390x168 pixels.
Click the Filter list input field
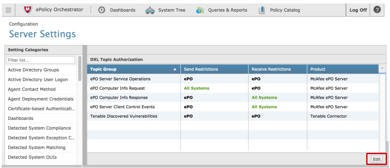(41, 60)
